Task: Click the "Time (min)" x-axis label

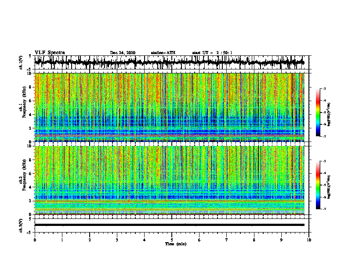Action: (176, 244)
